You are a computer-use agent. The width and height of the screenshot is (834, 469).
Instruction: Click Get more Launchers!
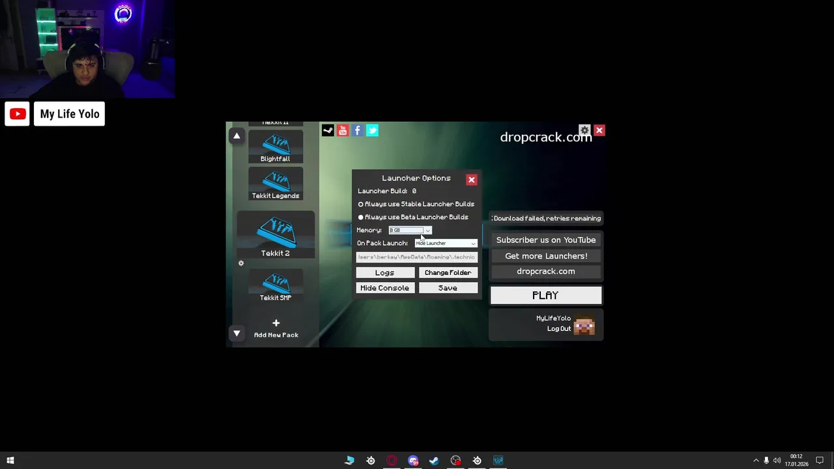click(x=546, y=256)
